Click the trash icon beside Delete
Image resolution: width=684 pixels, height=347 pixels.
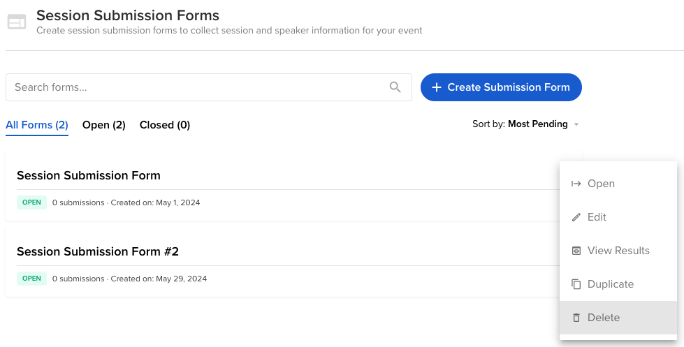tap(576, 318)
